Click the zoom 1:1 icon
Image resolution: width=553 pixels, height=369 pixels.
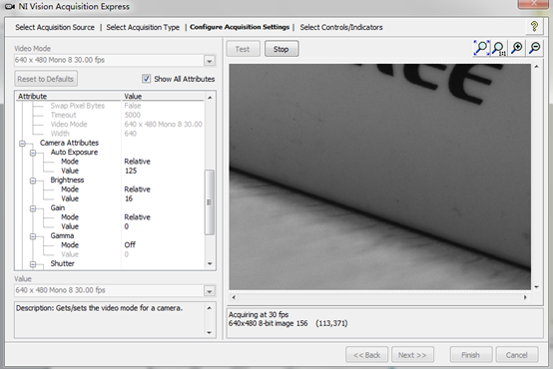(x=499, y=48)
